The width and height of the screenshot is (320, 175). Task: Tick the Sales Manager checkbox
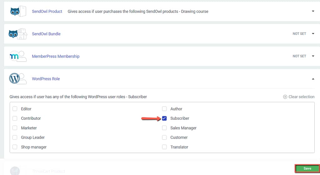pos(164,128)
